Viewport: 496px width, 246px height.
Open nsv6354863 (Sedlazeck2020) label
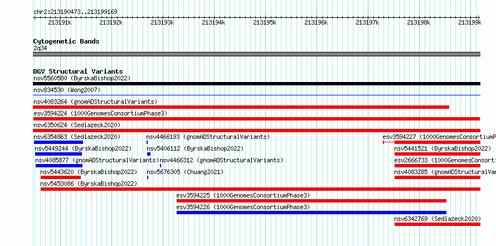click(x=77, y=137)
